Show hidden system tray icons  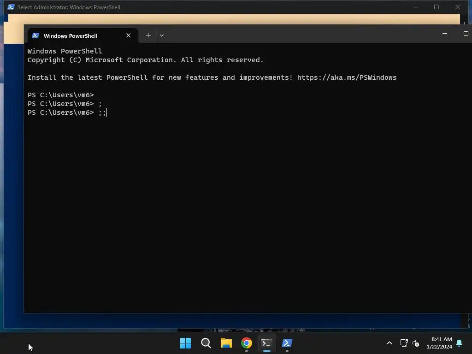[x=389, y=343]
